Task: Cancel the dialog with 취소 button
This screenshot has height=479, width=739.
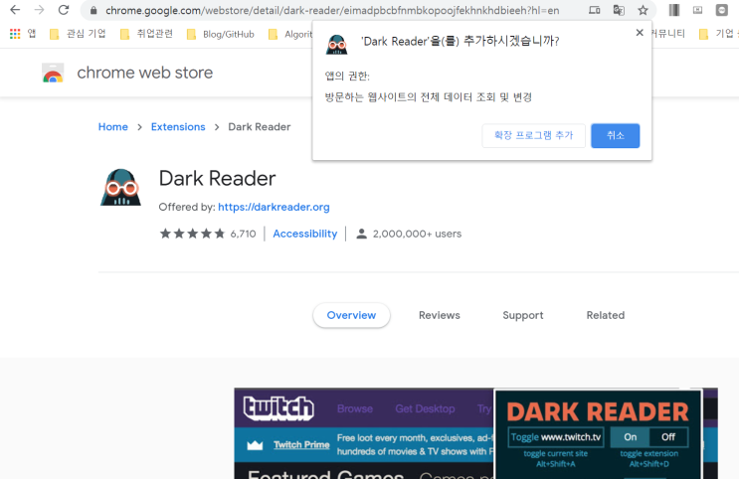Action: [616, 135]
